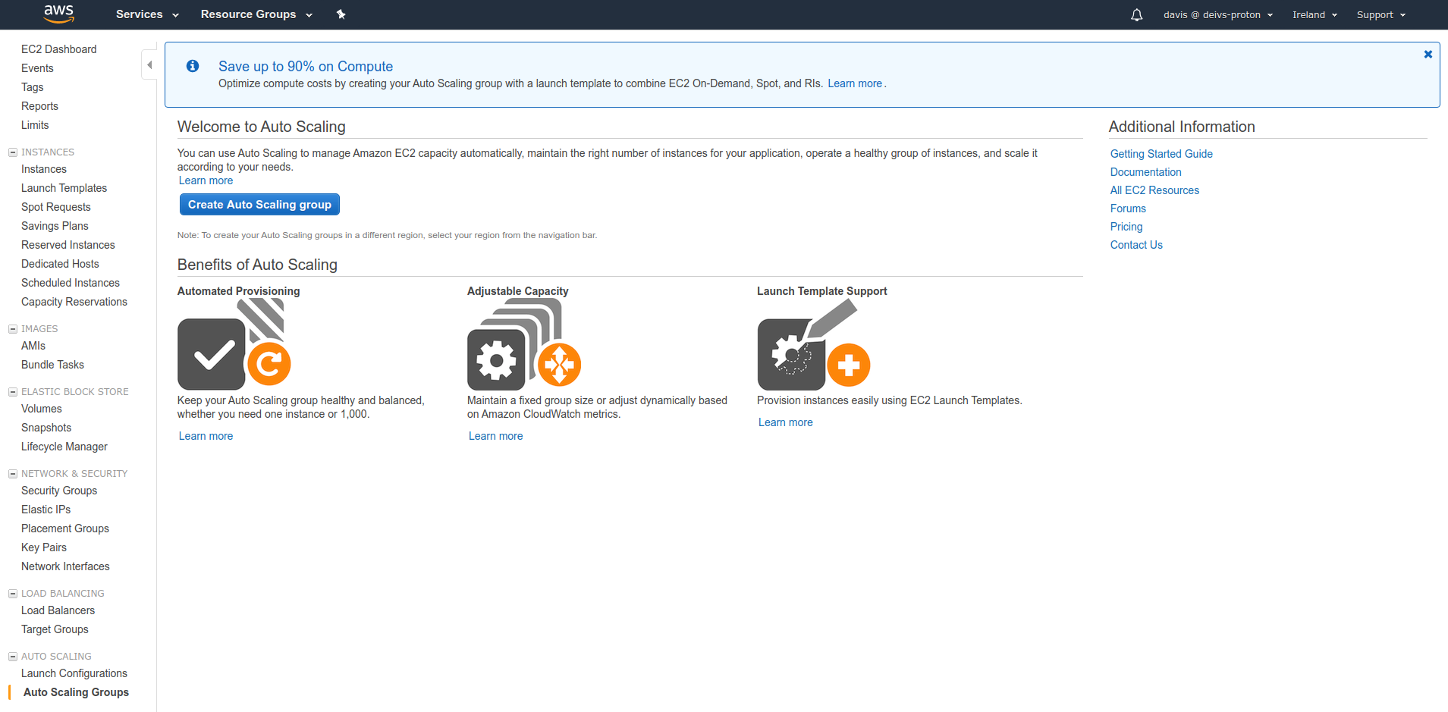Dismiss the Save up to 90% banner
Viewport: 1448px width, 712px height.
coord(1428,55)
